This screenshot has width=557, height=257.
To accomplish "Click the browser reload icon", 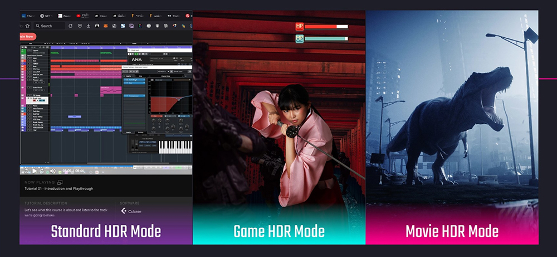I will coord(70,26).
